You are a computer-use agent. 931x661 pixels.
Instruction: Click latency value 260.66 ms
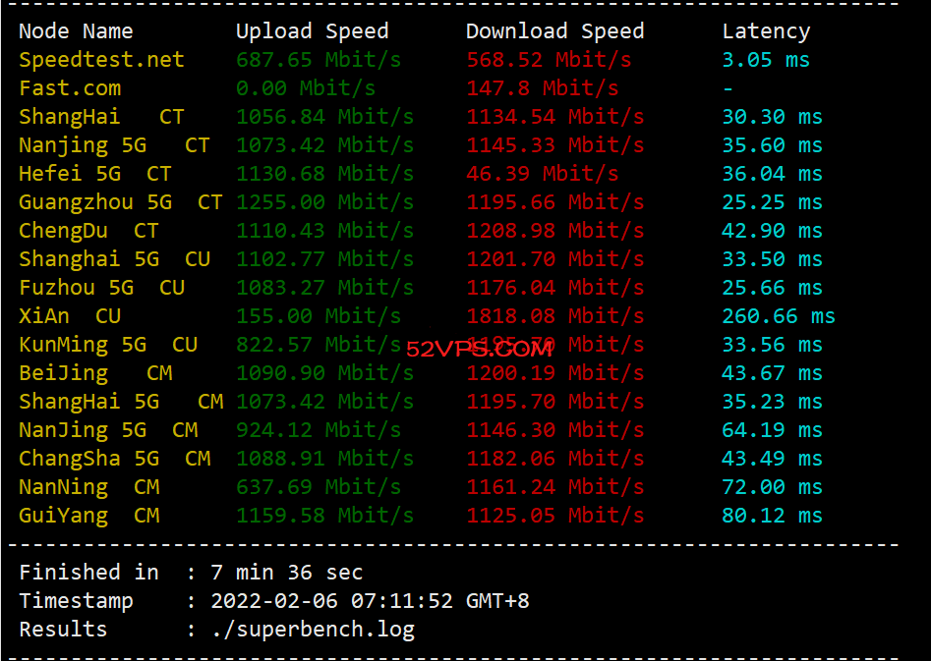[779, 316]
